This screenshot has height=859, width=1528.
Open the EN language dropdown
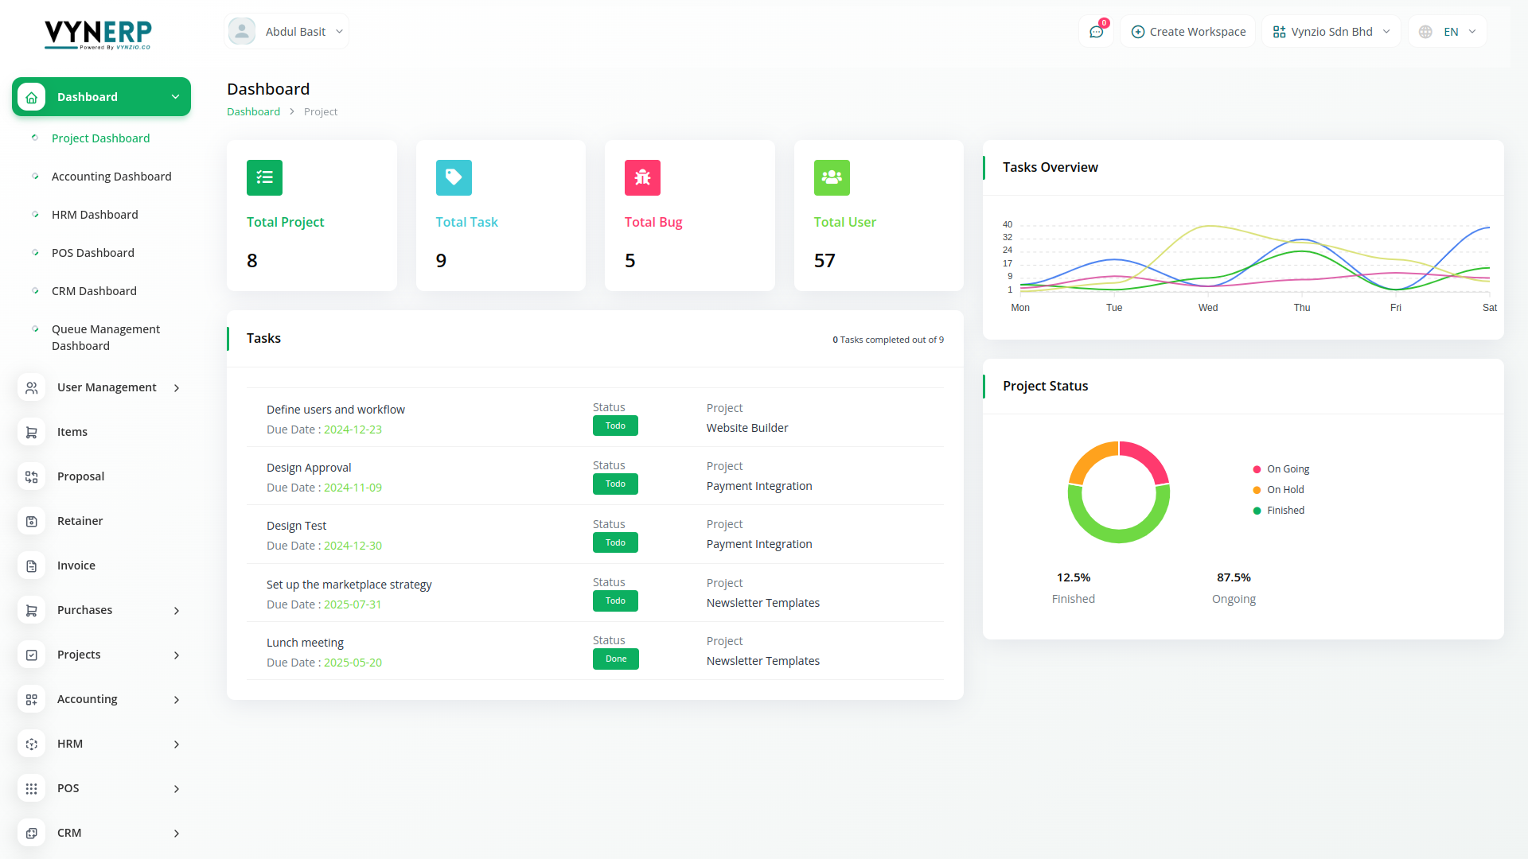(1448, 32)
